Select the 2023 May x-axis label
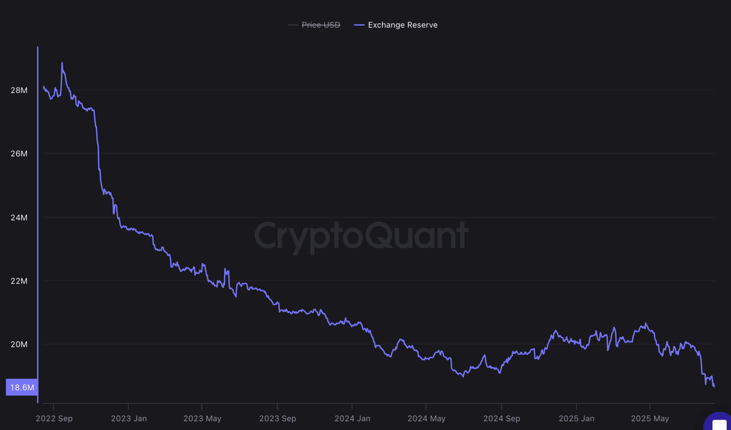The width and height of the screenshot is (731, 430). [x=202, y=419]
